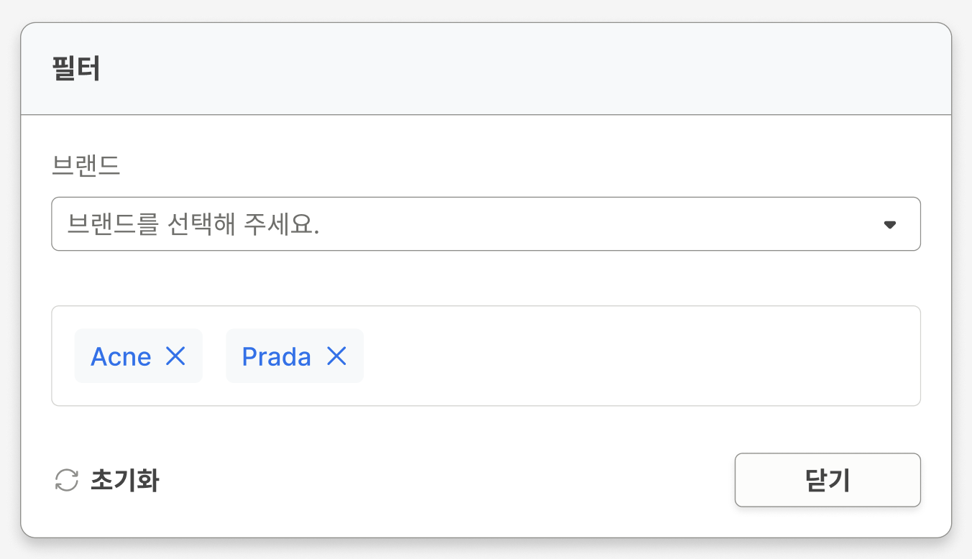Viewport: 972px width, 559px height.
Task: Select the Prada tag label
Action: (x=276, y=357)
